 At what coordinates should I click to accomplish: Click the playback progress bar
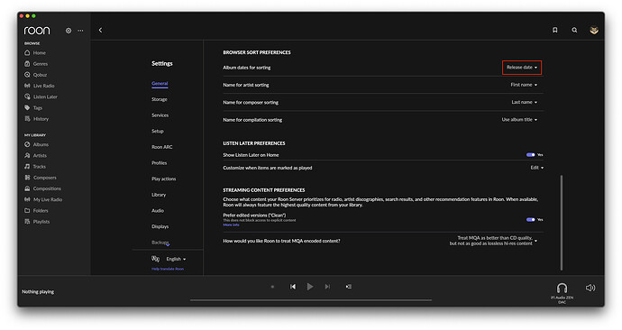pyautogui.click(x=311, y=300)
